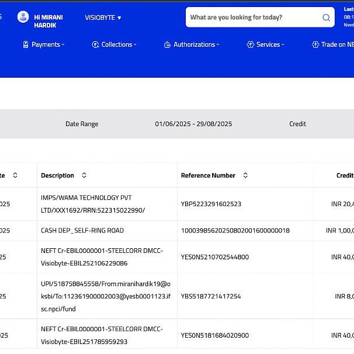Sort by Description column arrows
Image resolution: width=354 pixels, height=354 pixels.
84,175
